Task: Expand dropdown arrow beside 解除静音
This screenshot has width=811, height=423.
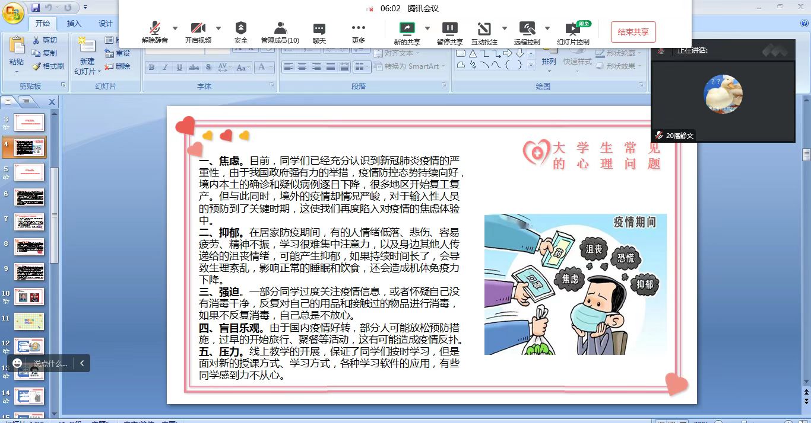Action: pos(175,28)
